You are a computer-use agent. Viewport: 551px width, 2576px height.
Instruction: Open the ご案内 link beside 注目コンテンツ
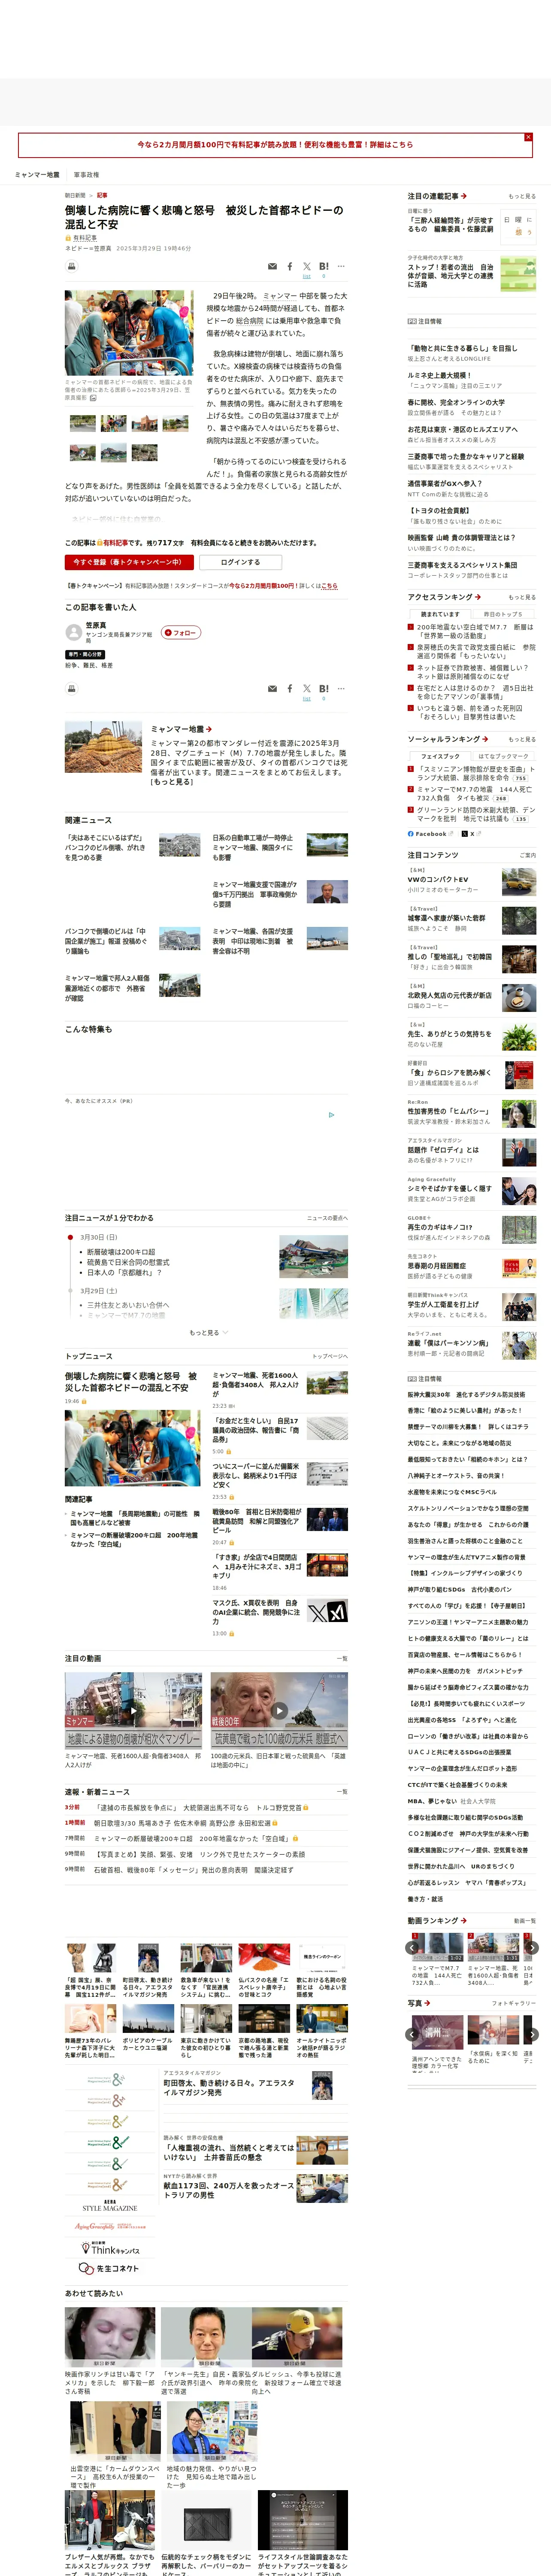pyautogui.click(x=528, y=855)
